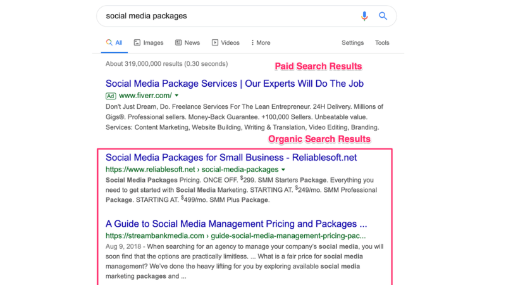Open the Settings menu
The image size is (506, 285).
click(x=352, y=43)
